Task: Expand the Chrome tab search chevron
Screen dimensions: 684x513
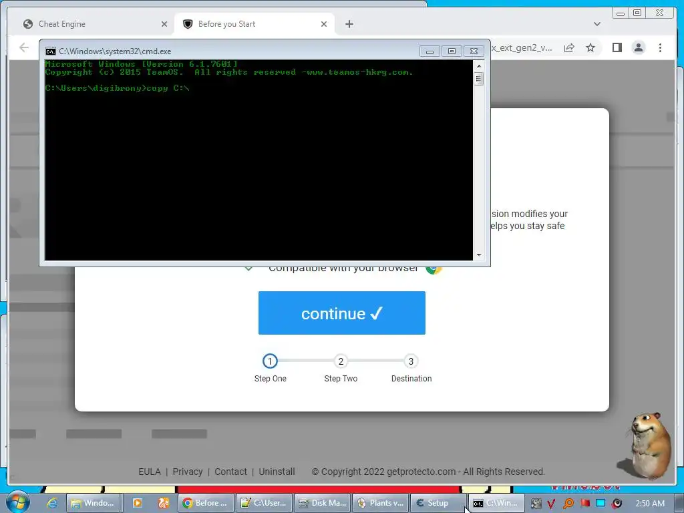Action: [596, 24]
